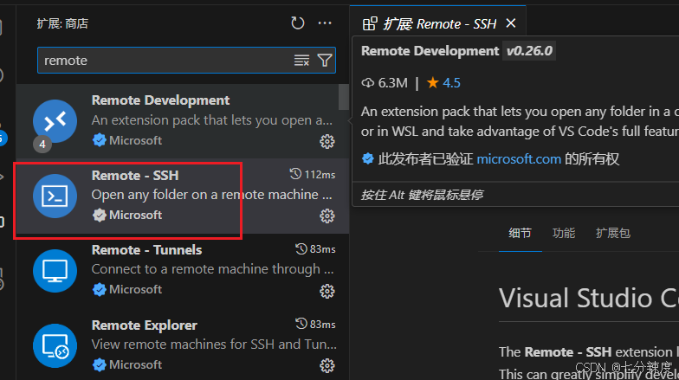679x380 pixels.
Task: Click Microsoft publisher under Remote Development
Action: point(135,140)
